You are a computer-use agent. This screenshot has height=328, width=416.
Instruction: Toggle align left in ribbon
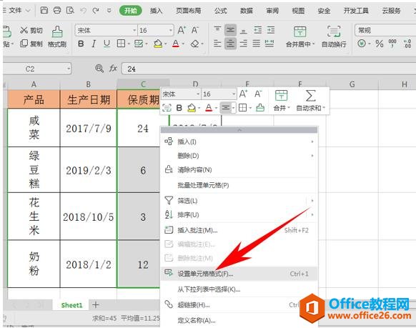coord(217,43)
